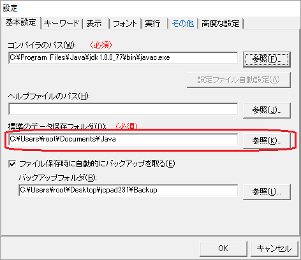
Task: Open the 表示 tab
Action: click(96, 23)
